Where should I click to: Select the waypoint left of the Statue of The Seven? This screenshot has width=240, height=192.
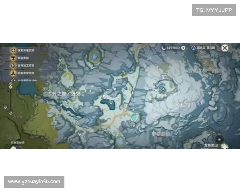click(x=60, y=60)
